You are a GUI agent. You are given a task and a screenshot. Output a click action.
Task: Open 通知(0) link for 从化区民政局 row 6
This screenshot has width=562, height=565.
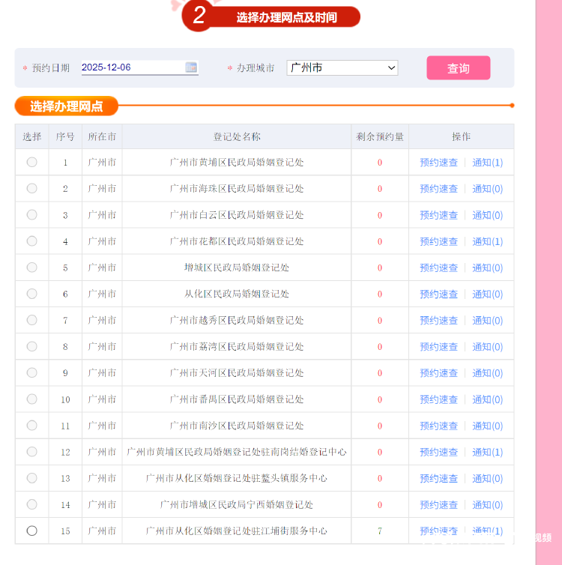coord(487,294)
